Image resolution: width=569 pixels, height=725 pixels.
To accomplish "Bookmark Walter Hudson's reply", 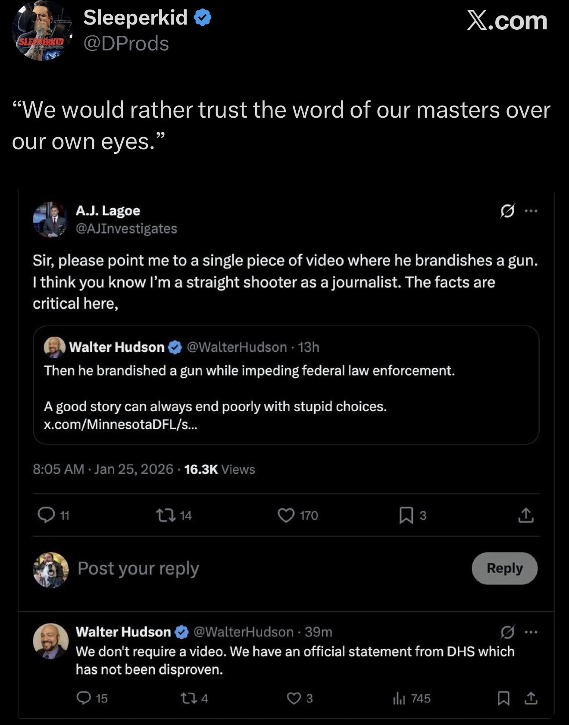I will 503,698.
